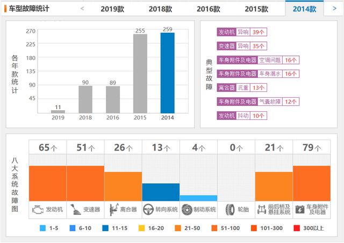344x243 pixels.
Task: Open the 空调问题 16个 fault tag
Action: [x=258, y=60]
